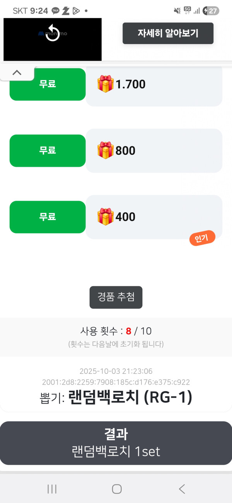The image size is (232, 503).
Task: Tap the replay icon on the ad video
Action: click(x=53, y=33)
